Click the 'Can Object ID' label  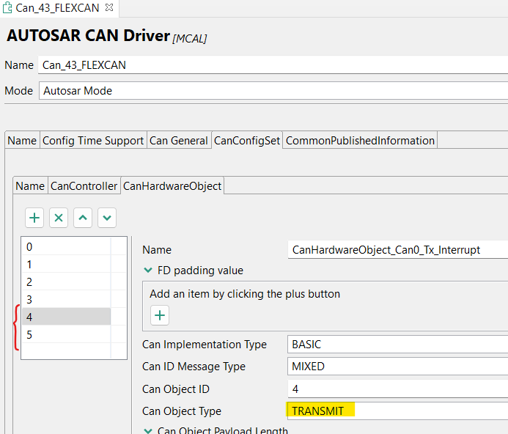point(176,389)
